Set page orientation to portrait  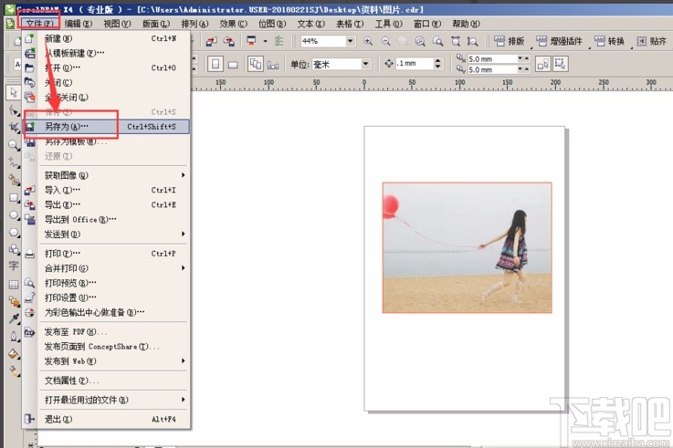pyautogui.click(x=216, y=64)
